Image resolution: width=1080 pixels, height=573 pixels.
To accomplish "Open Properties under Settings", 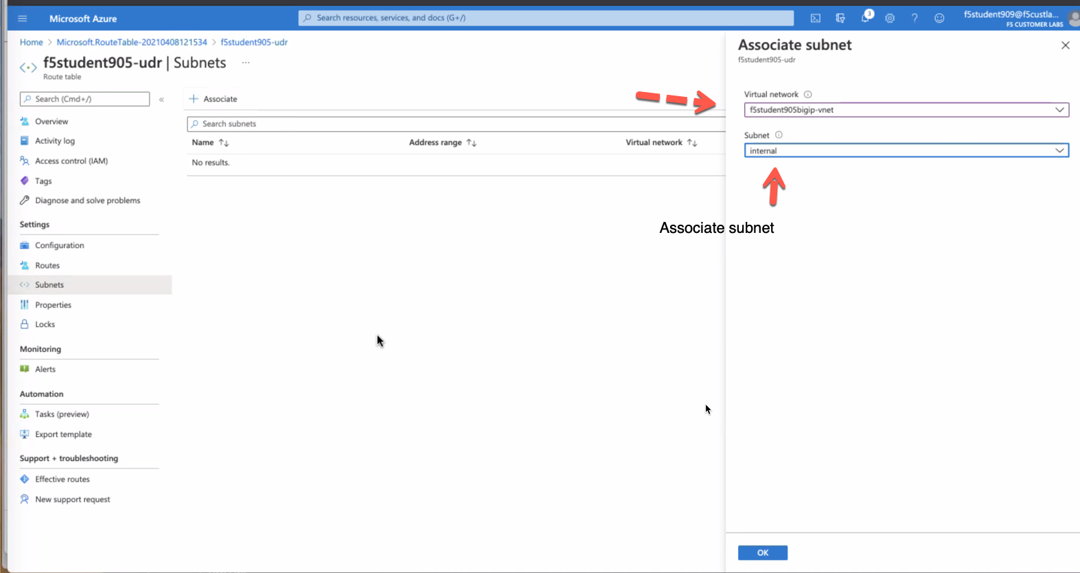I will (x=53, y=305).
